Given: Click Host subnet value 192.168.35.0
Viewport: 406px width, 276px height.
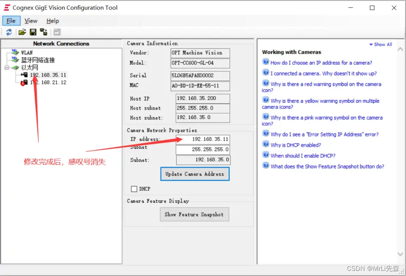Looking at the screenshot, I should (203, 118).
